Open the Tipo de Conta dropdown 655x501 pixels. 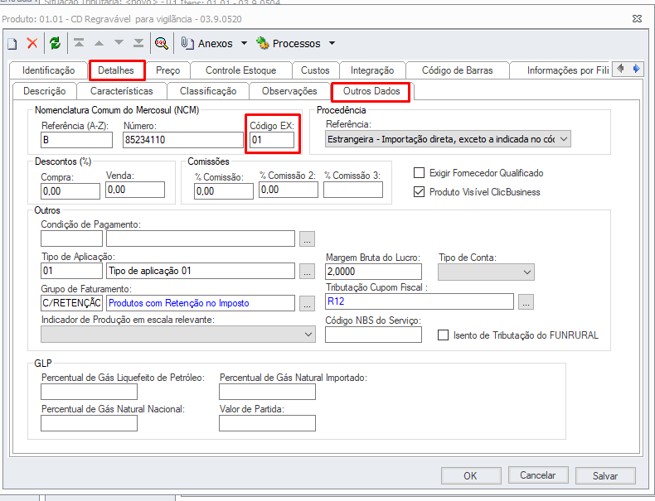coord(486,272)
